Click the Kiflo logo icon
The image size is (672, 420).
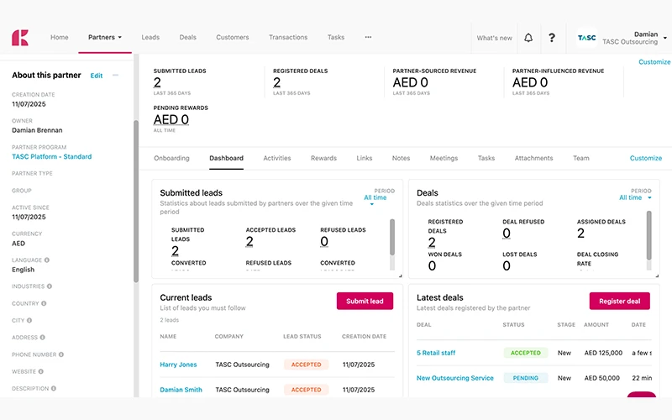[x=20, y=38]
